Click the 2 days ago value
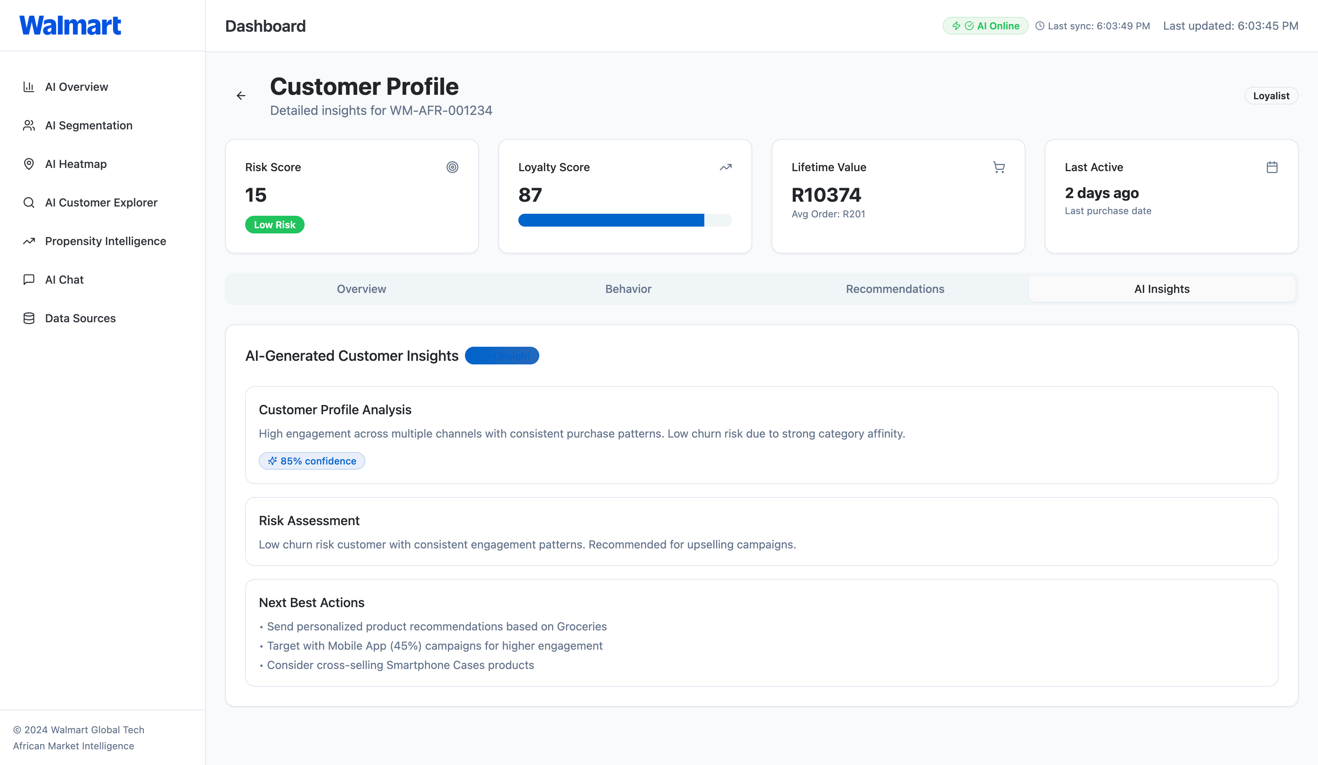The height and width of the screenshot is (765, 1318). [x=1101, y=193]
